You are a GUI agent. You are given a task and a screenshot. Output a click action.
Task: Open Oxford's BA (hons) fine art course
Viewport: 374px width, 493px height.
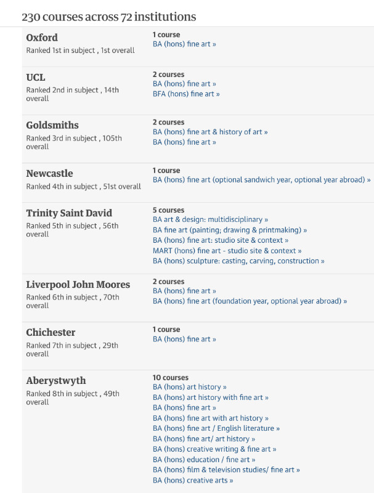(x=184, y=44)
